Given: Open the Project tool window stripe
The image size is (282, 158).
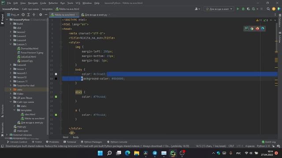Looking at the screenshot, I should [x=2, y=19].
